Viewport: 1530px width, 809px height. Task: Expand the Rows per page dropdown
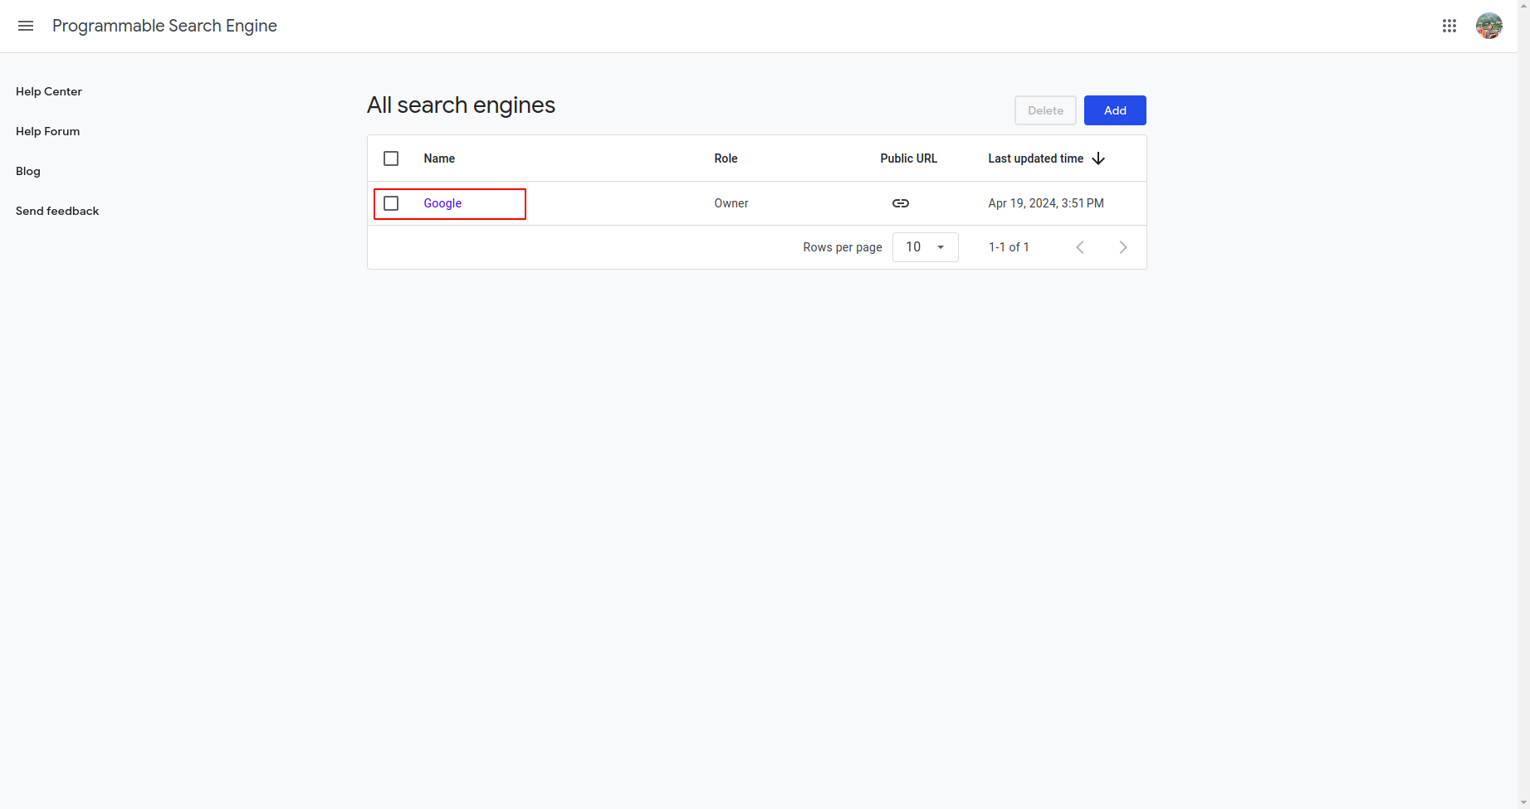[x=925, y=247]
